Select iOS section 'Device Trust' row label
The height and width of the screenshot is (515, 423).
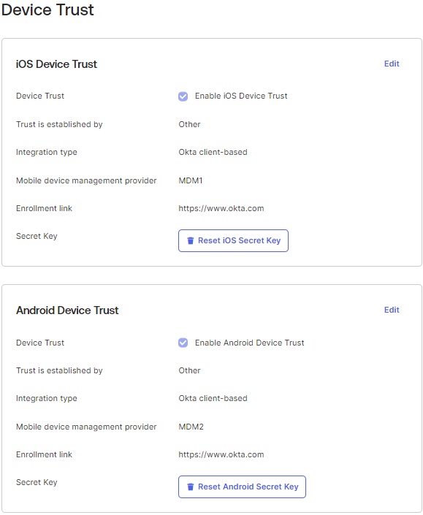point(40,96)
